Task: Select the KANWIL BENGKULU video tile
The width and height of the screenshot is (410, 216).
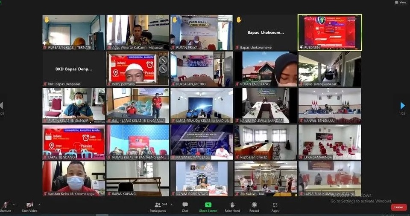Action: pos(330,105)
